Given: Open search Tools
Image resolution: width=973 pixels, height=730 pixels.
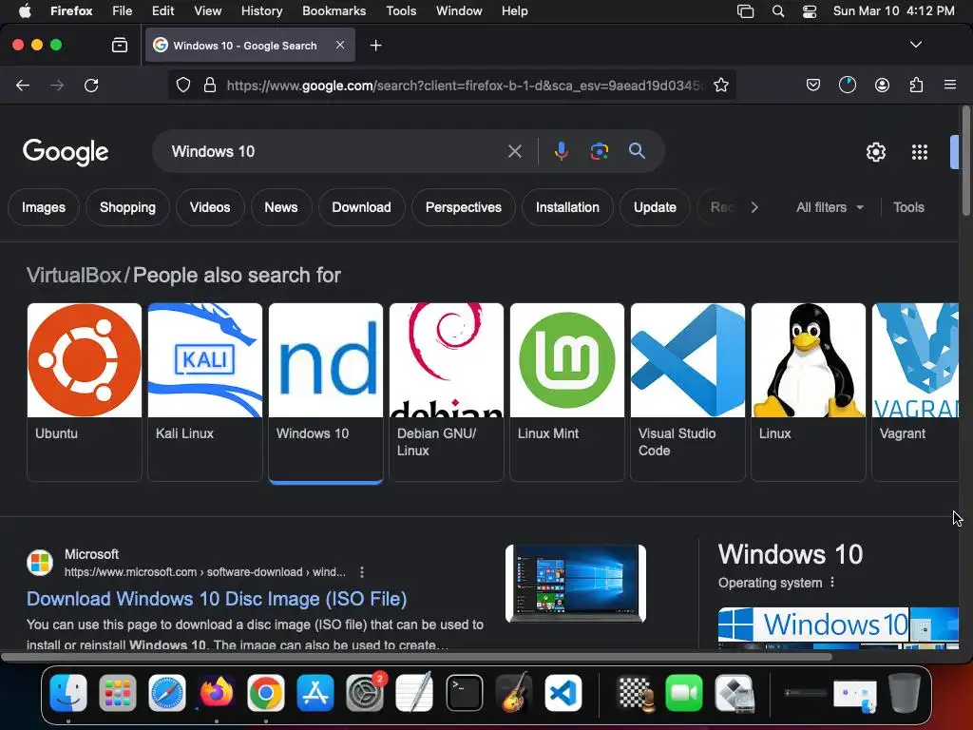Looking at the screenshot, I should (908, 207).
